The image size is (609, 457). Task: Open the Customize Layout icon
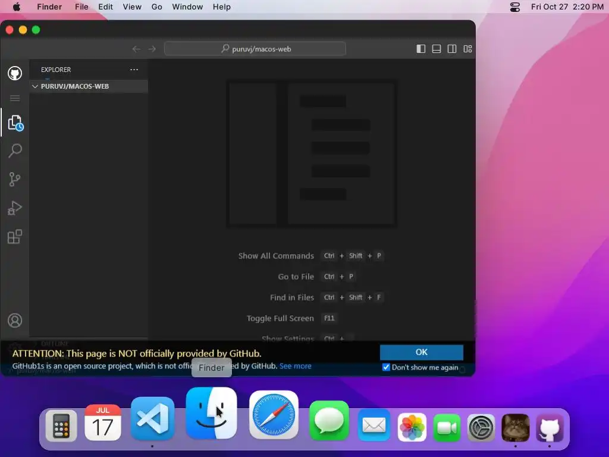[467, 49]
